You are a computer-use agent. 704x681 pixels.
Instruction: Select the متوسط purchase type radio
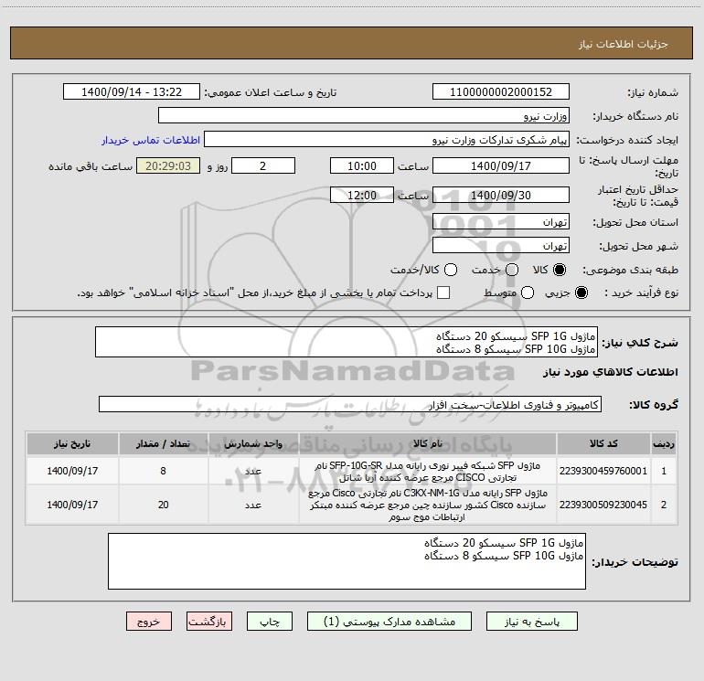click(x=528, y=293)
